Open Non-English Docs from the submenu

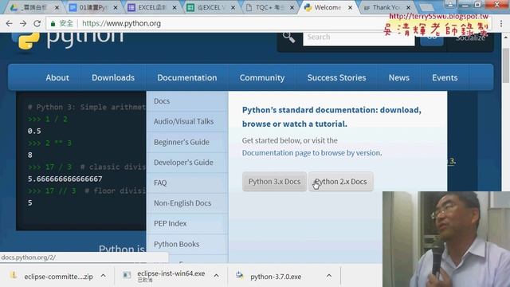[x=187, y=203]
